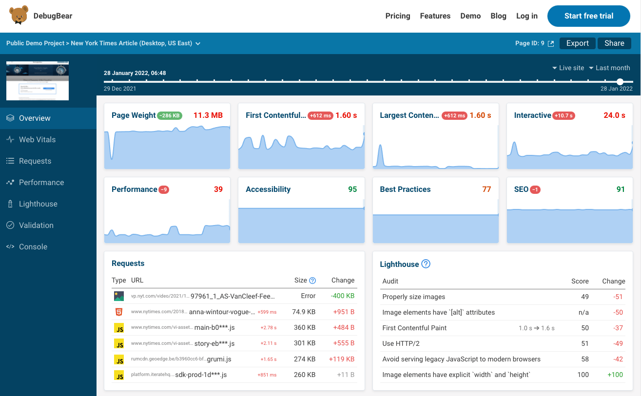Click the timeline handle at 28 Jan 2022

point(620,81)
